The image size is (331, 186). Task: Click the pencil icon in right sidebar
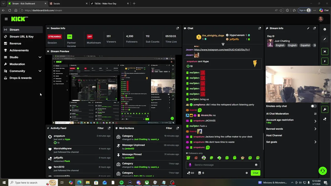tap(325, 39)
